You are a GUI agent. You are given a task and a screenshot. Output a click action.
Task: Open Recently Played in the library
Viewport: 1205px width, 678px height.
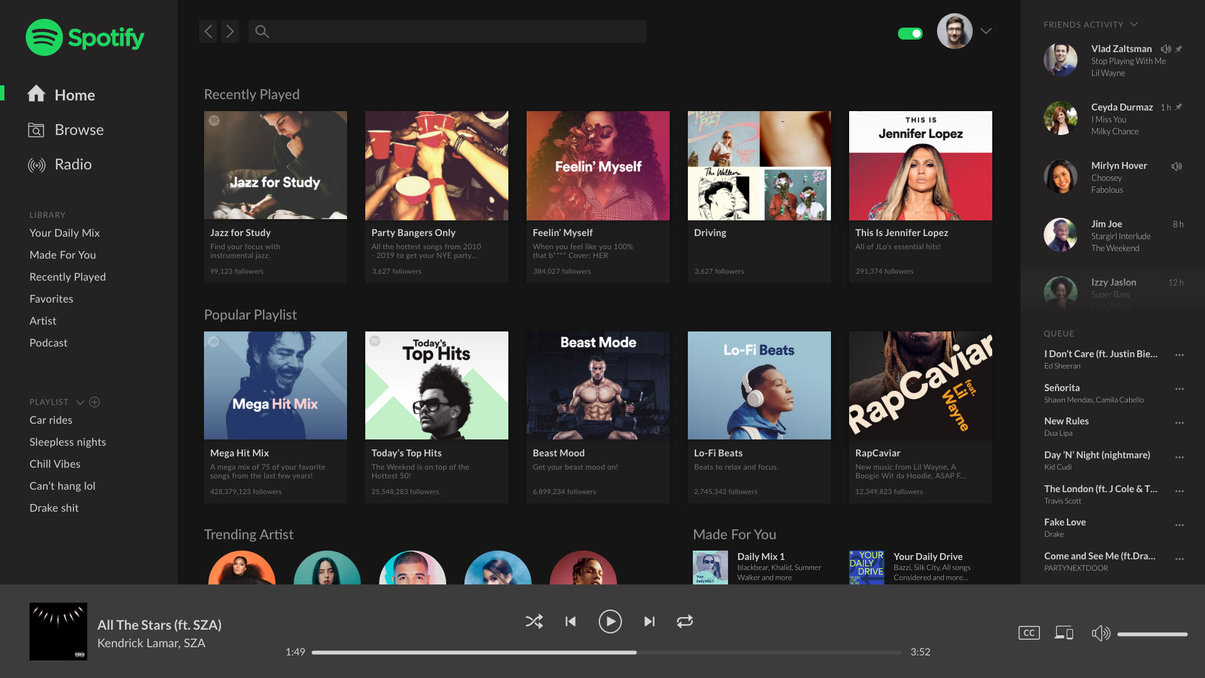(x=68, y=277)
